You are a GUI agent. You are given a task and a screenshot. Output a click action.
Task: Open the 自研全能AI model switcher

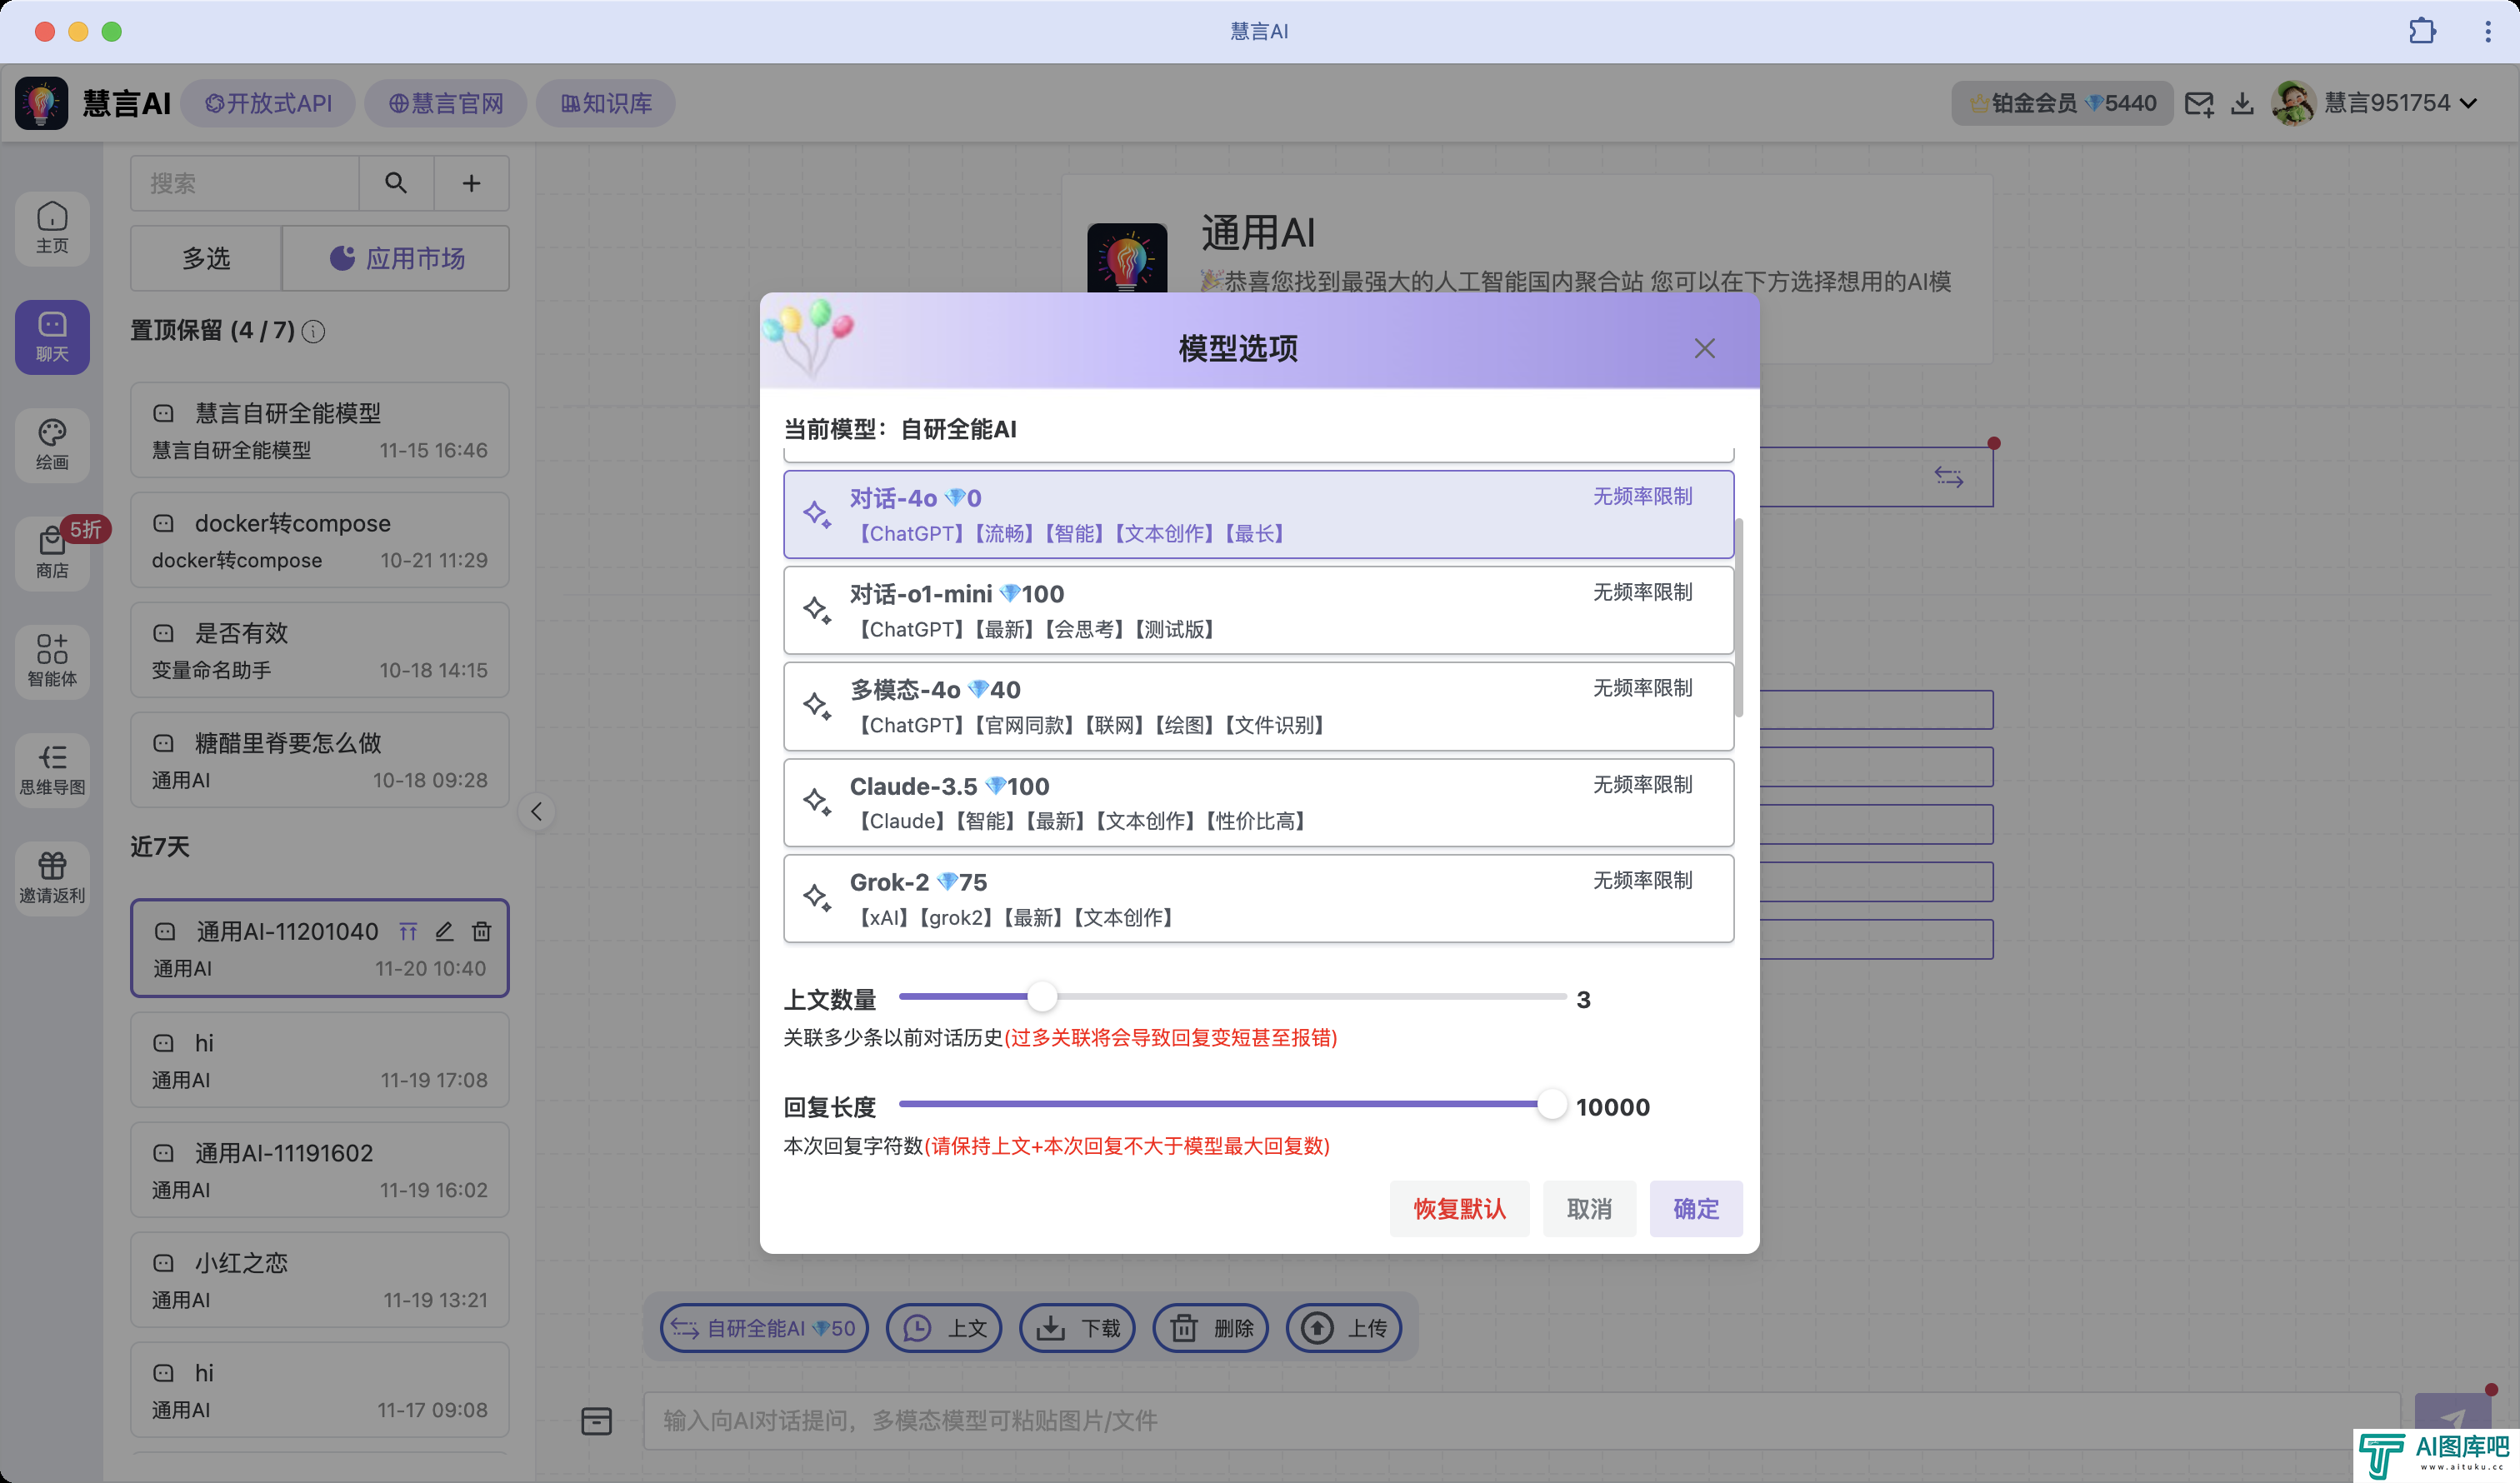(764, 1328)
